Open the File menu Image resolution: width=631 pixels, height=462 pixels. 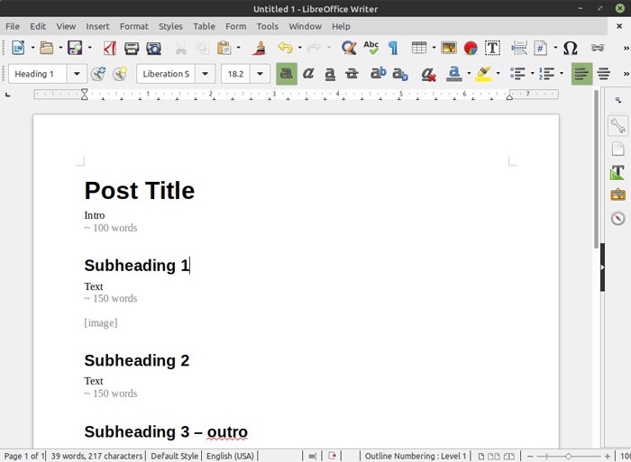tap(13, 26)
